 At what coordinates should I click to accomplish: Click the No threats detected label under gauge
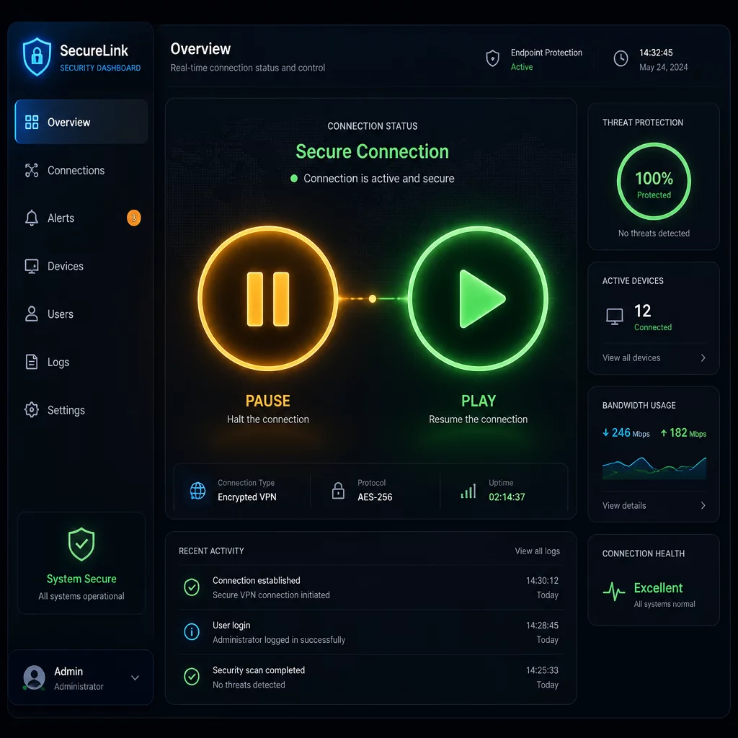click(654, 234)
